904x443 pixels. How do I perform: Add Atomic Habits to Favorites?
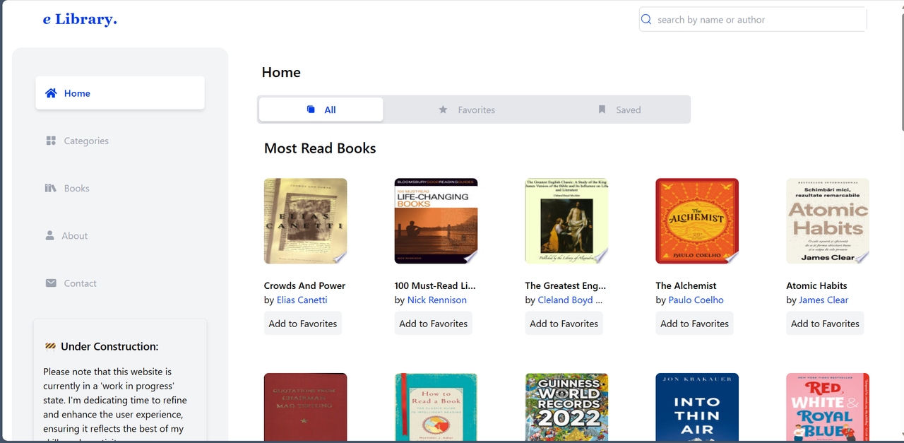pyautogui.click(x=825, y=324)
